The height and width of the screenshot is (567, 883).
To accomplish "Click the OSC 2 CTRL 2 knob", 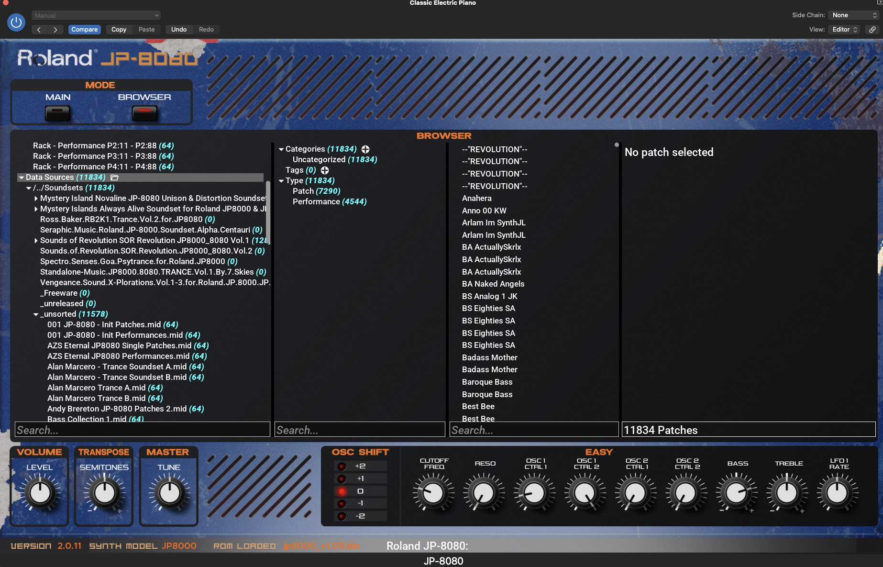I will point(685,493).
